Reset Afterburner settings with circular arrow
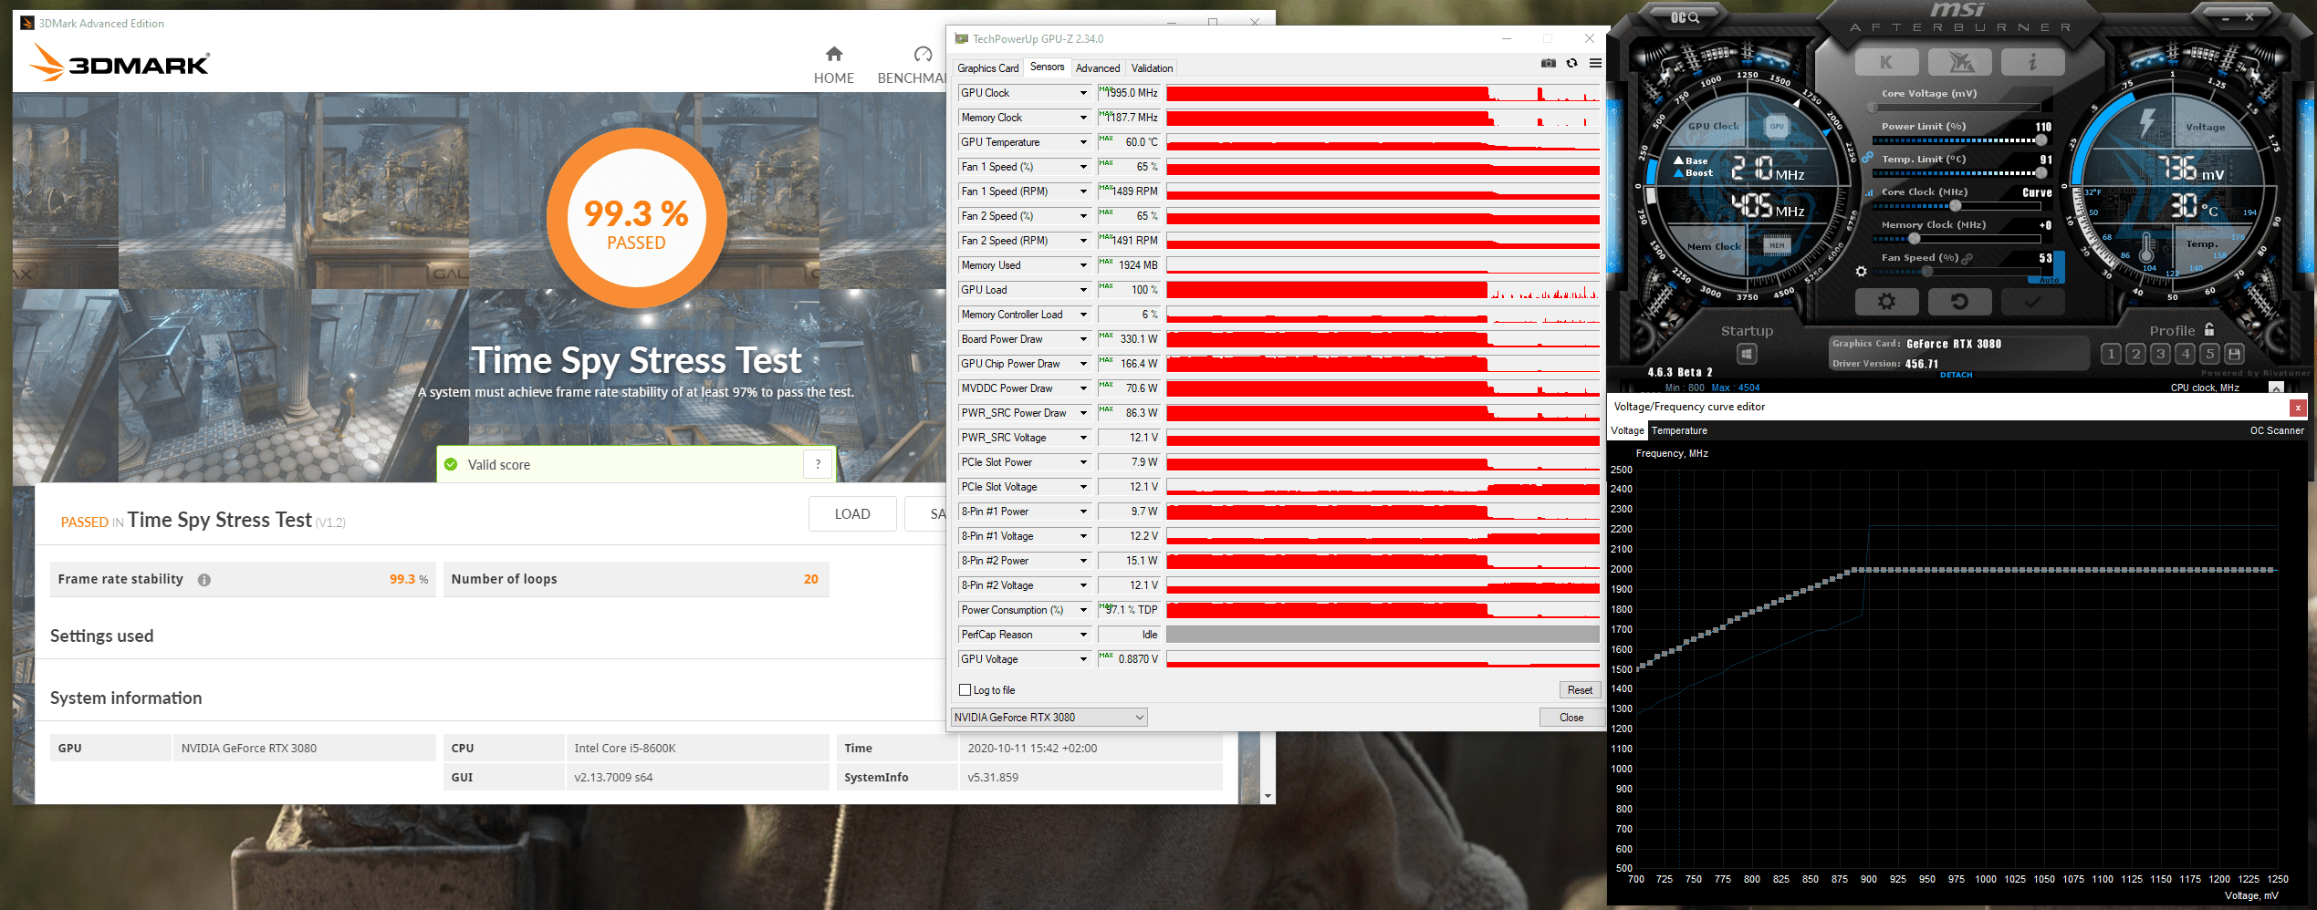This screenshot has width=2317, height=910. click(x=1959, y=301)
